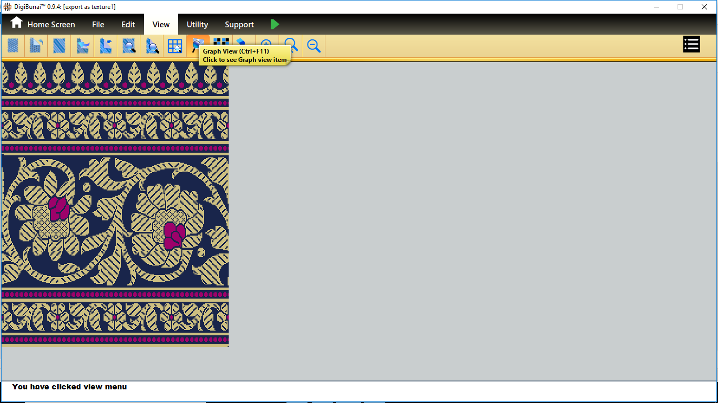Screen dimensions: 718x403
Task: Go to Home Screen
Action: [43, 24]
